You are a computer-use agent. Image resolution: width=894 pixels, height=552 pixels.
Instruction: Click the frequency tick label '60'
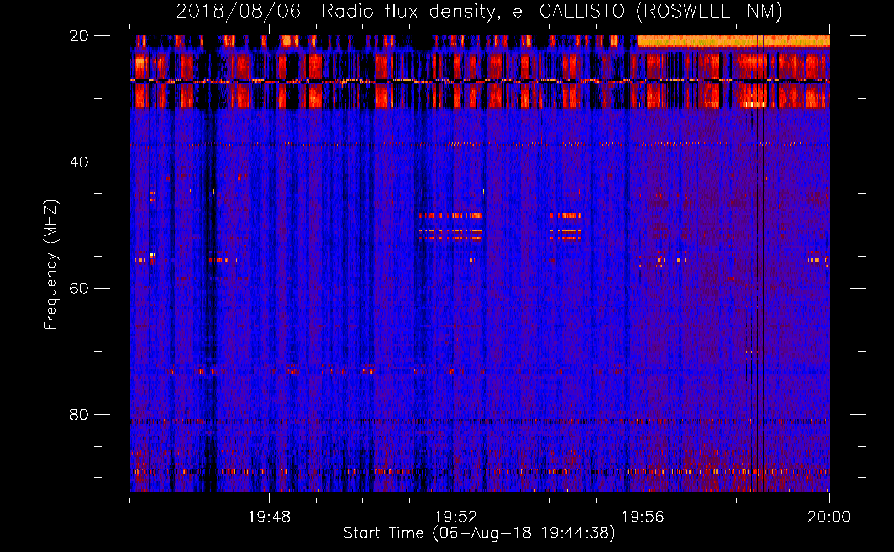coord(79,289)
